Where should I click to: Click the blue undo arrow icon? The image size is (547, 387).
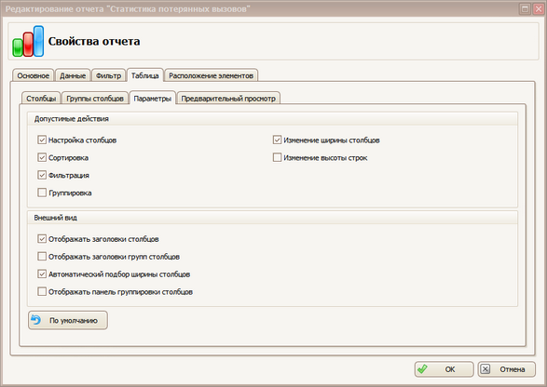[36, 320]
